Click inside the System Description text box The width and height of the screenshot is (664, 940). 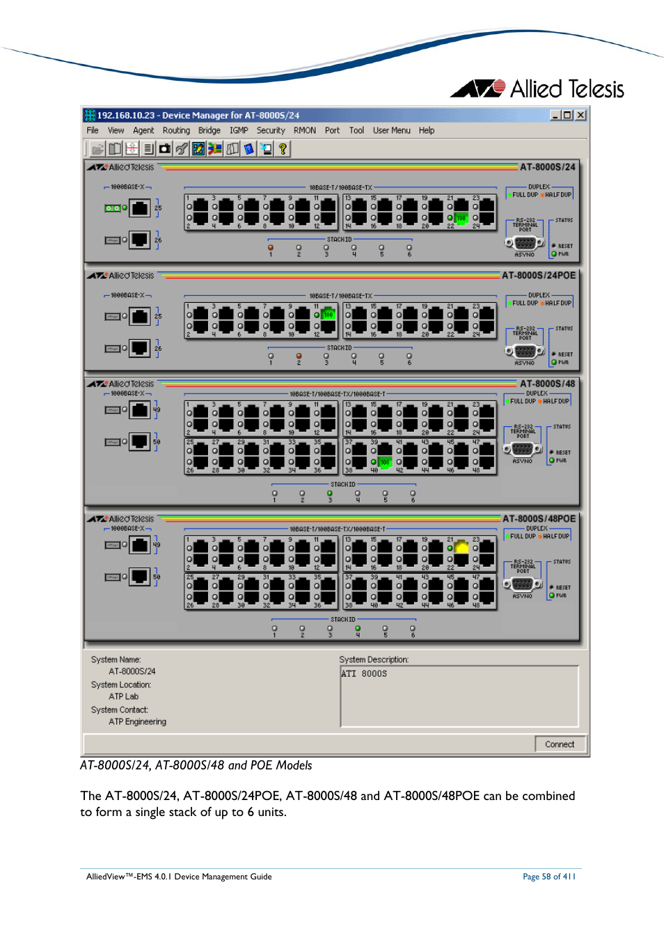[x=459, y=696]
